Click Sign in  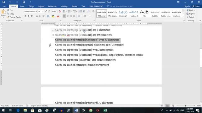tap(187, 6)
